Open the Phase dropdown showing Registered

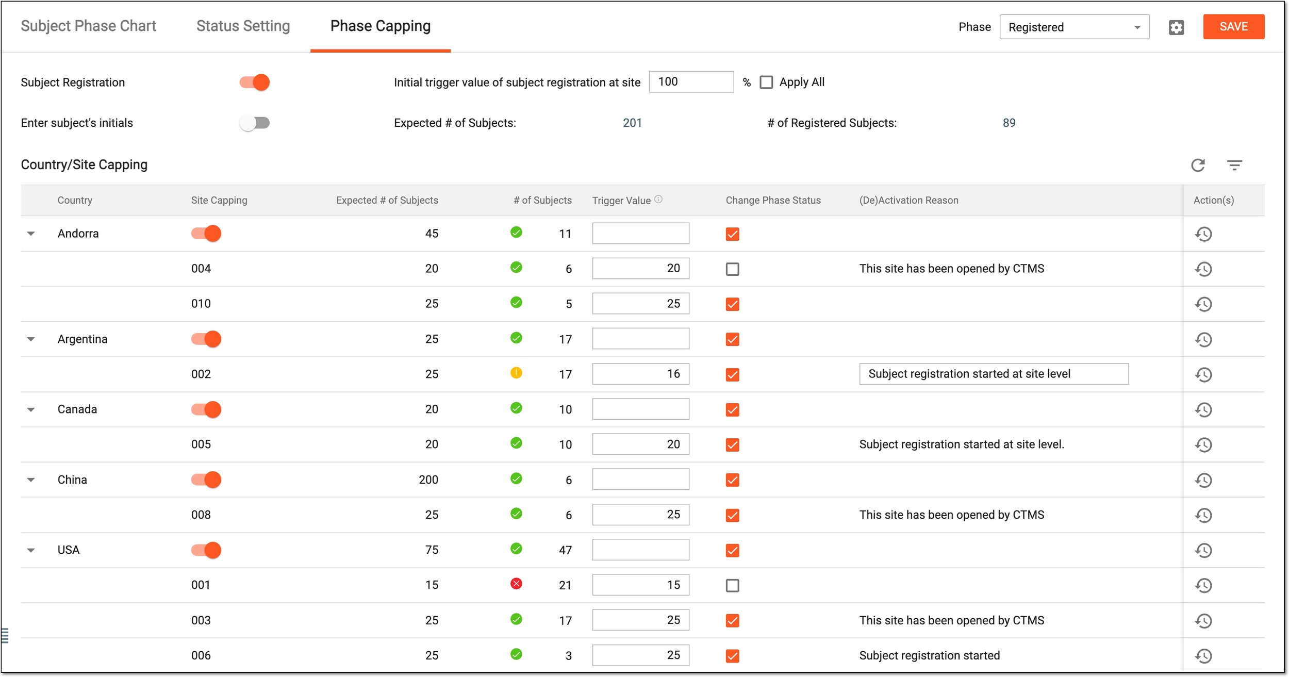tap(1075, 27)
